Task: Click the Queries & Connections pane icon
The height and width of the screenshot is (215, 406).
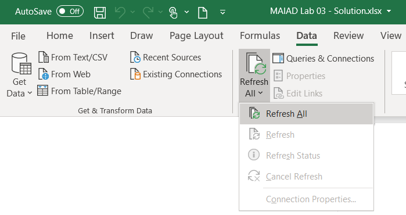Action: [278, 59]
